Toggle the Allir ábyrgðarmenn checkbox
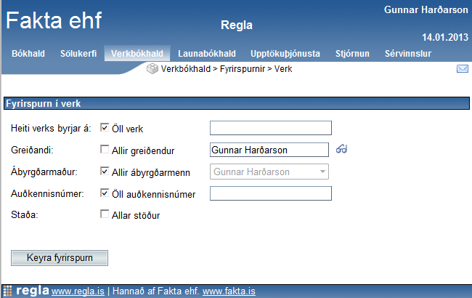The height and width of the screenshot is (298, 472). click(105, 172)
